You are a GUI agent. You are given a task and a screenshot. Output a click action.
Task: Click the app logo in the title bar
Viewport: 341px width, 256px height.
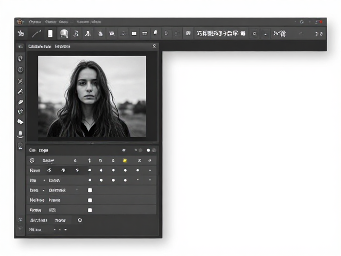pos(20,21)
